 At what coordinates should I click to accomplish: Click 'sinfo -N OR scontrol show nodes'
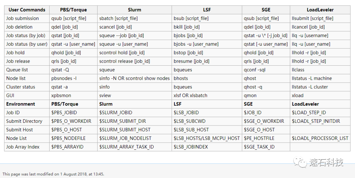click(x=134, y=78)
